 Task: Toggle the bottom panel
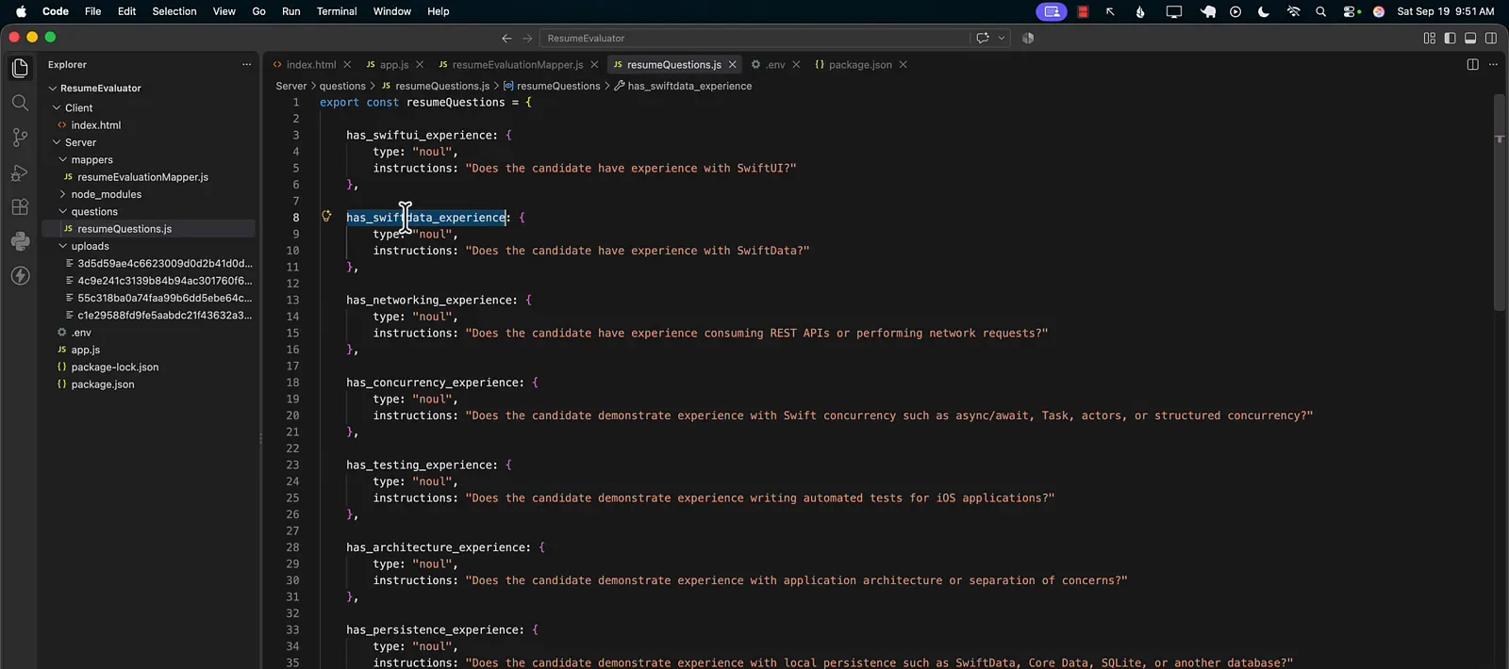1470,39
